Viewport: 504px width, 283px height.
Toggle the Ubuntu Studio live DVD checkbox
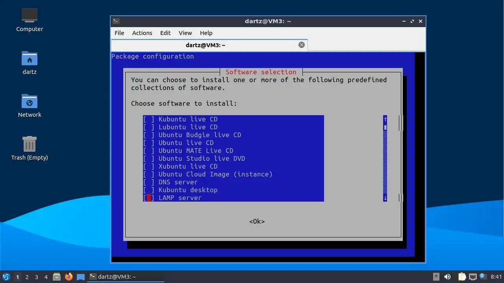(x=149, y=158)
